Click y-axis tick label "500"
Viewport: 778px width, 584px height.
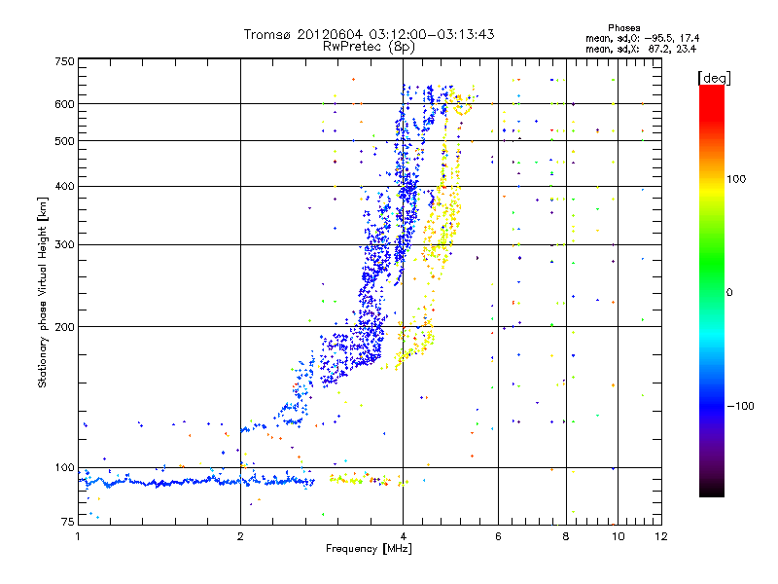(64, 141)
